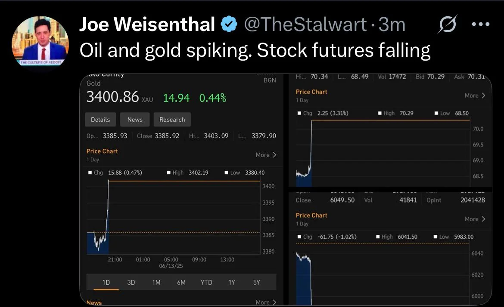Viewport: 504px width, 307px height.
Task: Switch to the YTD range tab
Action: (206, 282)
